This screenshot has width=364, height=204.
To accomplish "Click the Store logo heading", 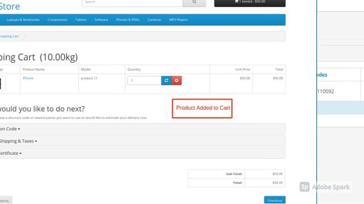I will point(10,6).
